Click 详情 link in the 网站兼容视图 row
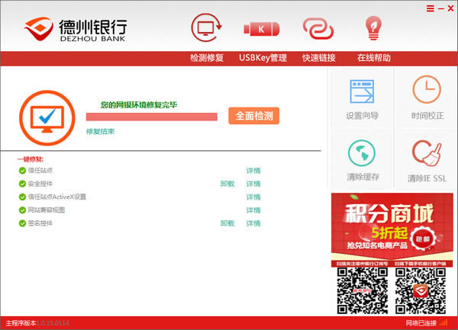Image resolution: width=458 pixels, height=330 pixels. pos(253,210)
